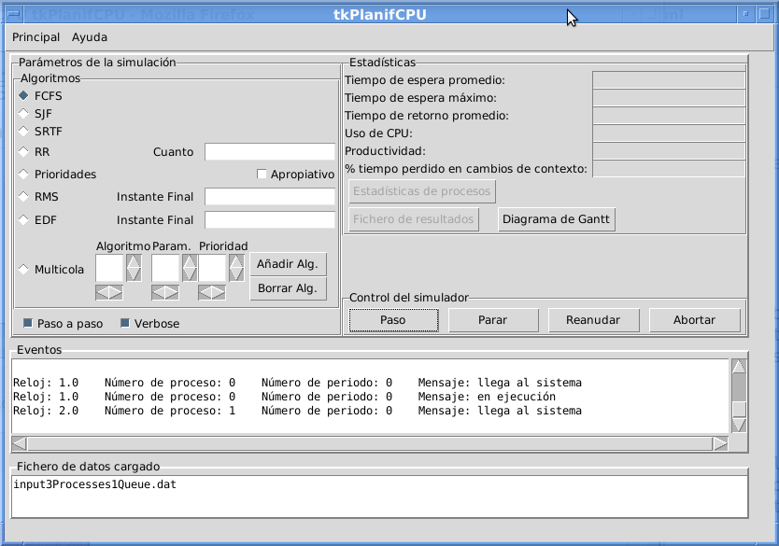Open the Principal menu
Image resolution: width=779 pixels, height=546 pixels.
[x=35, y=37]
